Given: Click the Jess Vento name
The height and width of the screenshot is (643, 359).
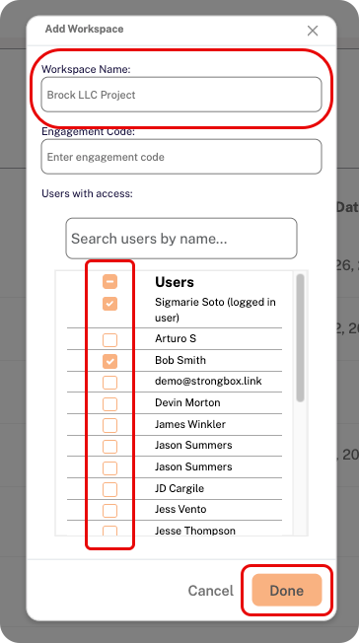Looking at the screenshot, I should (180, 509).
